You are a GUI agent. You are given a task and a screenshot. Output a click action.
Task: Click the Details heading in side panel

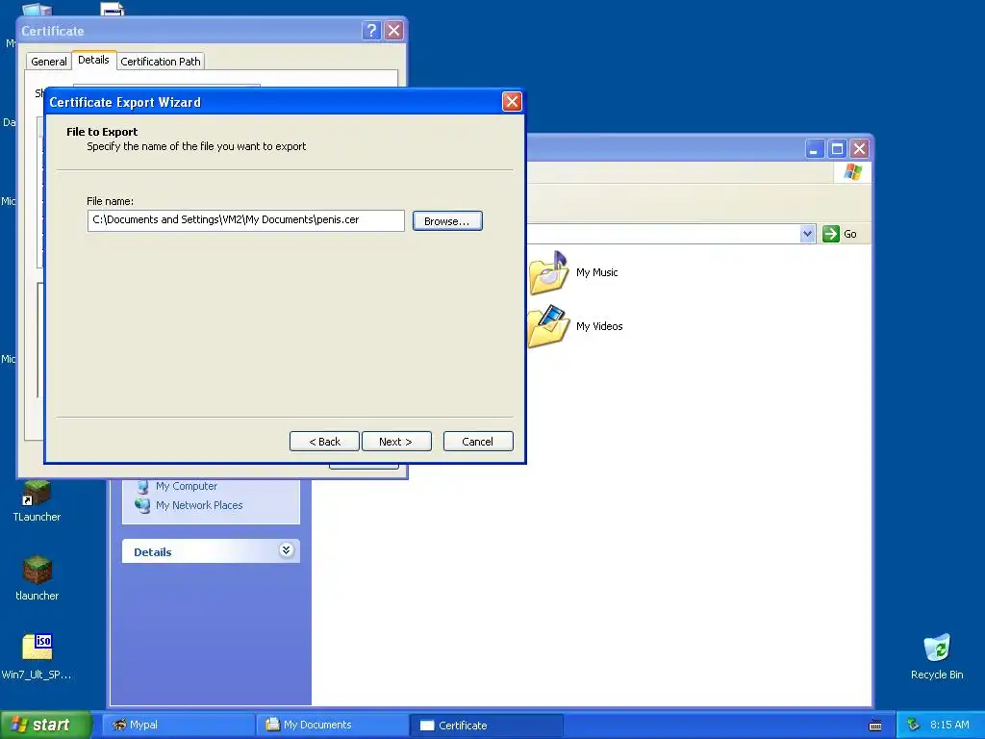tap(153, 551)
